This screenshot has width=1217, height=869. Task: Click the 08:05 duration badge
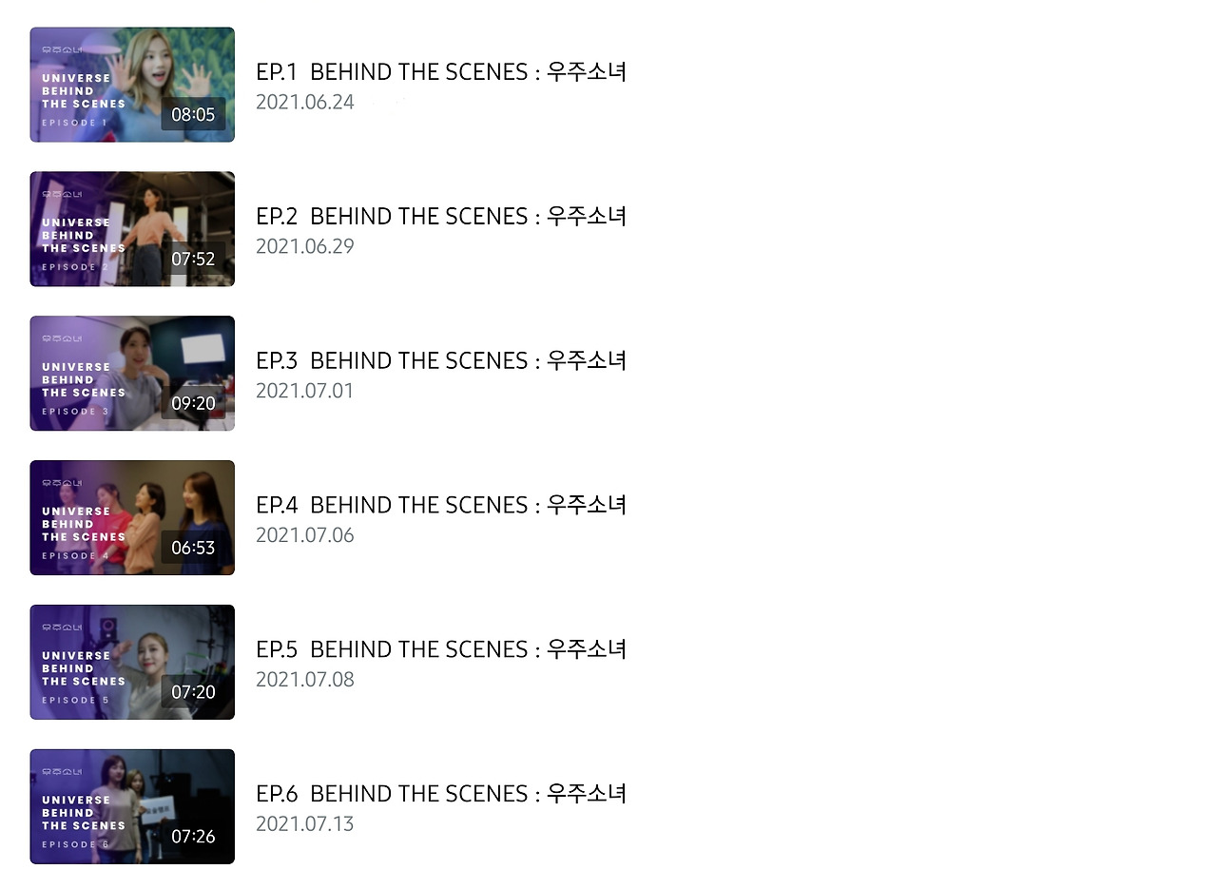(x=193, y=115)
